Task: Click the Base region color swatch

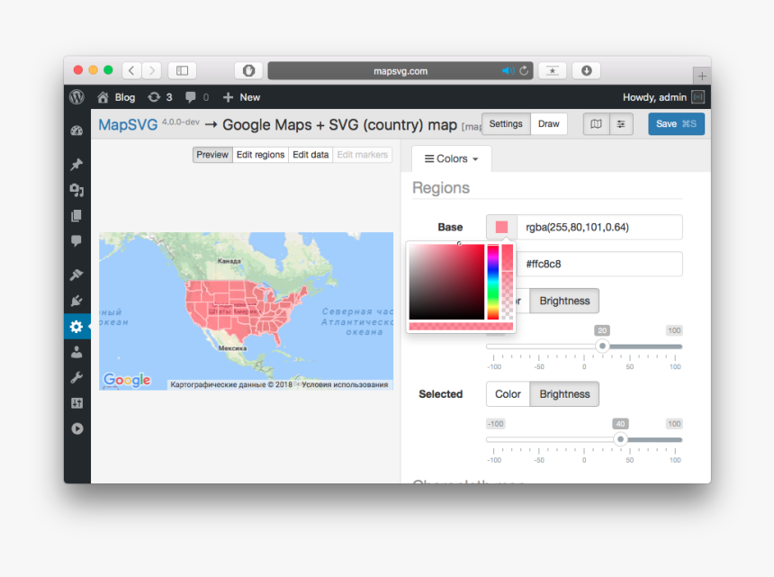Action: point(501,227)
